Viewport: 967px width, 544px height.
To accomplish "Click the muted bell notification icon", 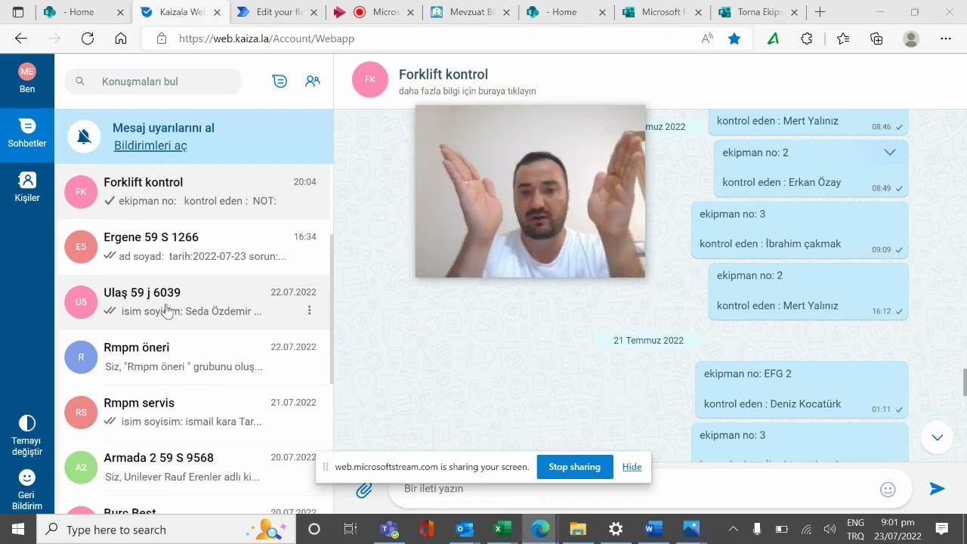I will (85, 136).
